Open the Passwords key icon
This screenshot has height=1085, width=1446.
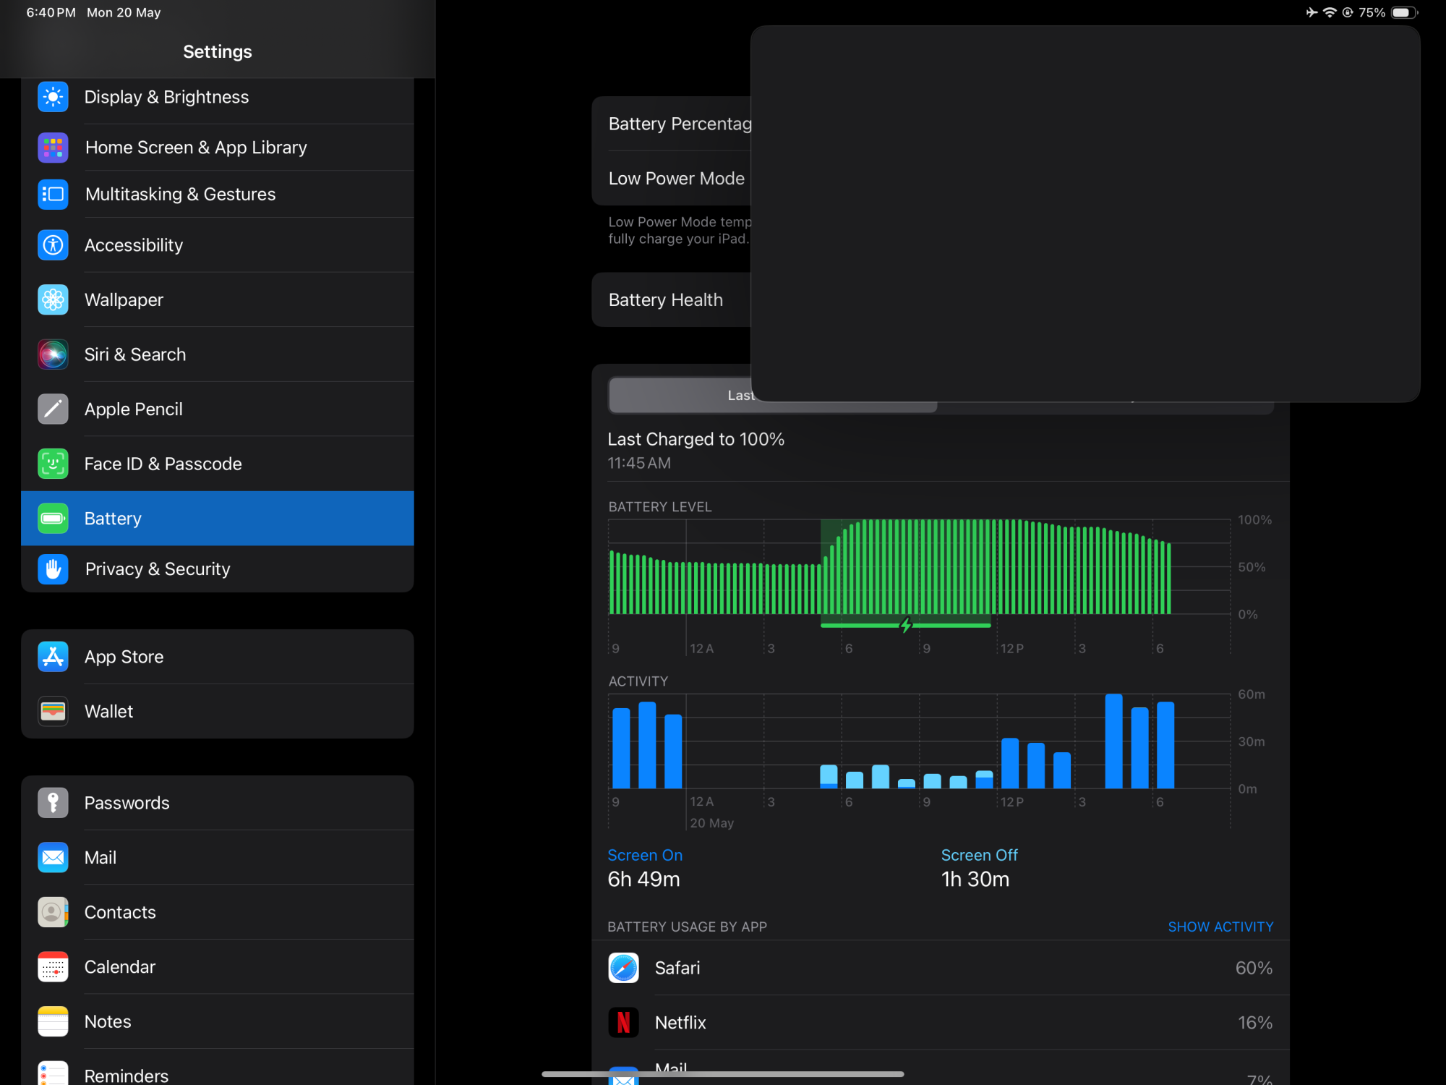point(53,803)
